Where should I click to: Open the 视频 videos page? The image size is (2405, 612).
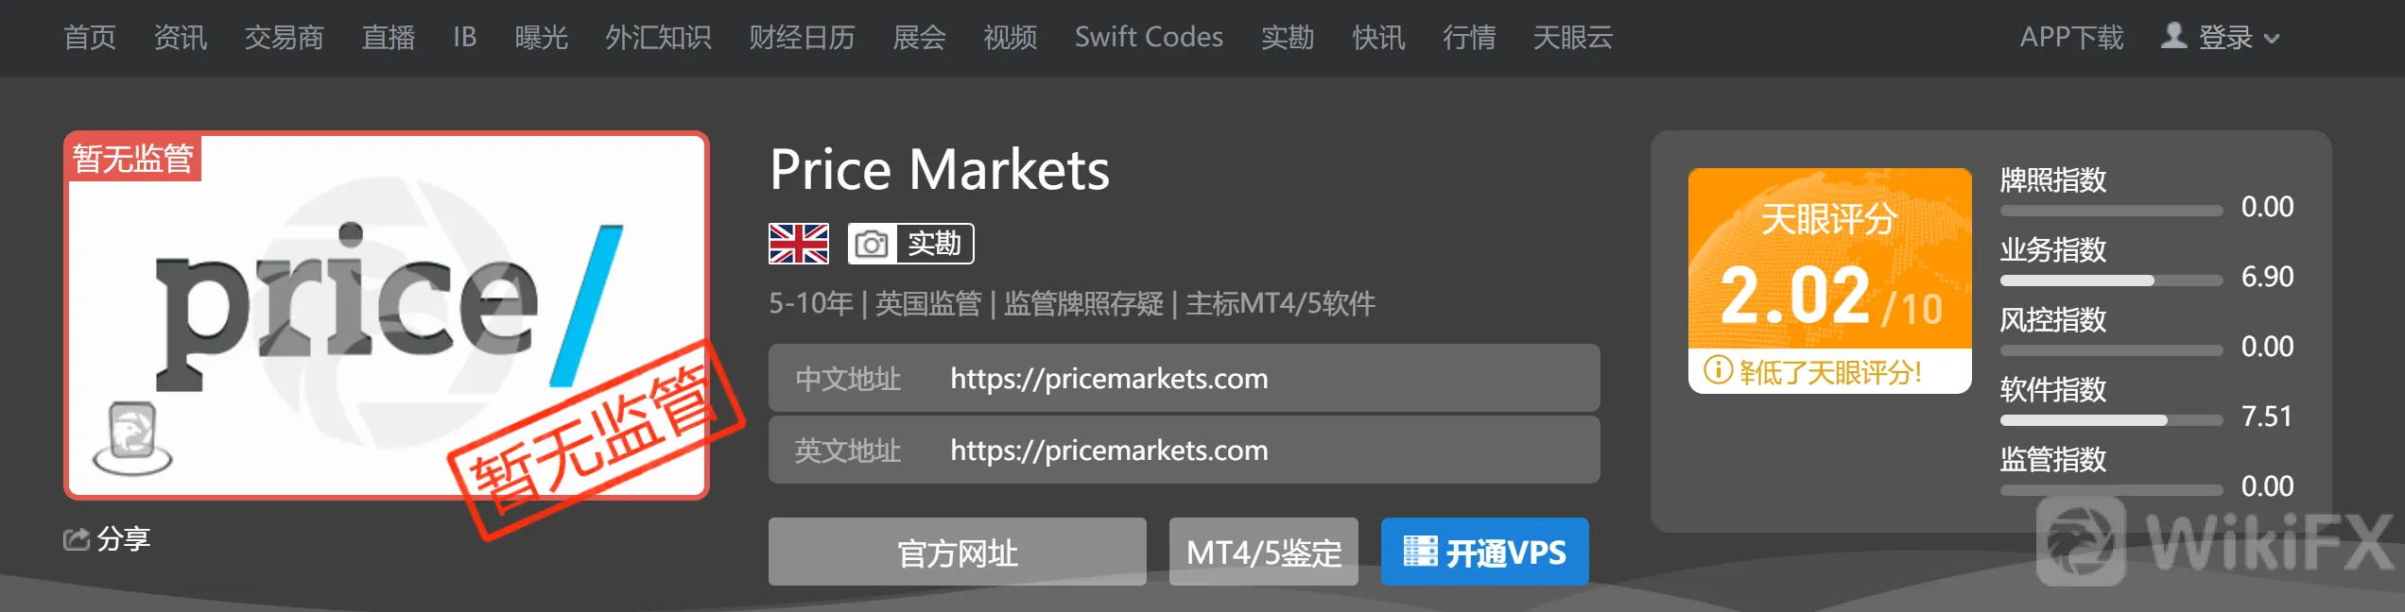[x=1011, y=38]
